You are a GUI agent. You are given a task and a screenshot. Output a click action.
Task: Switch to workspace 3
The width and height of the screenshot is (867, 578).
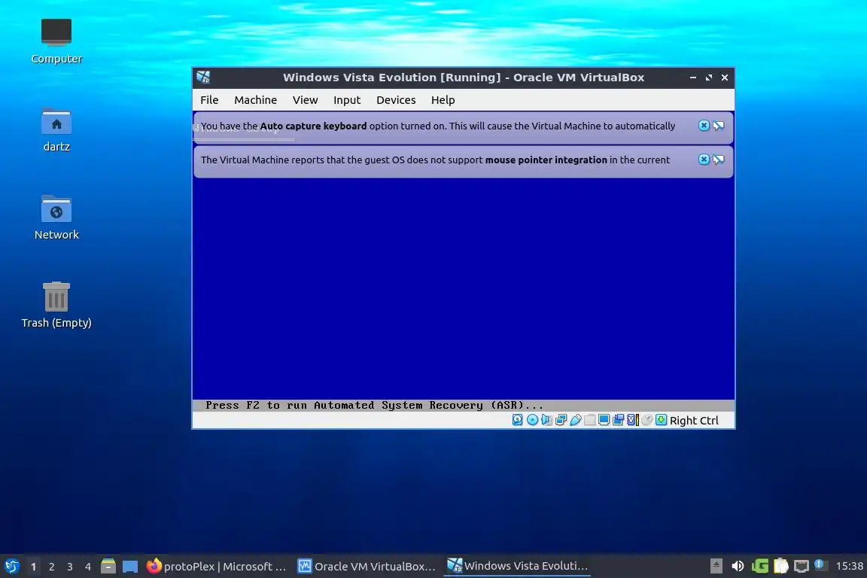(70, 567)
